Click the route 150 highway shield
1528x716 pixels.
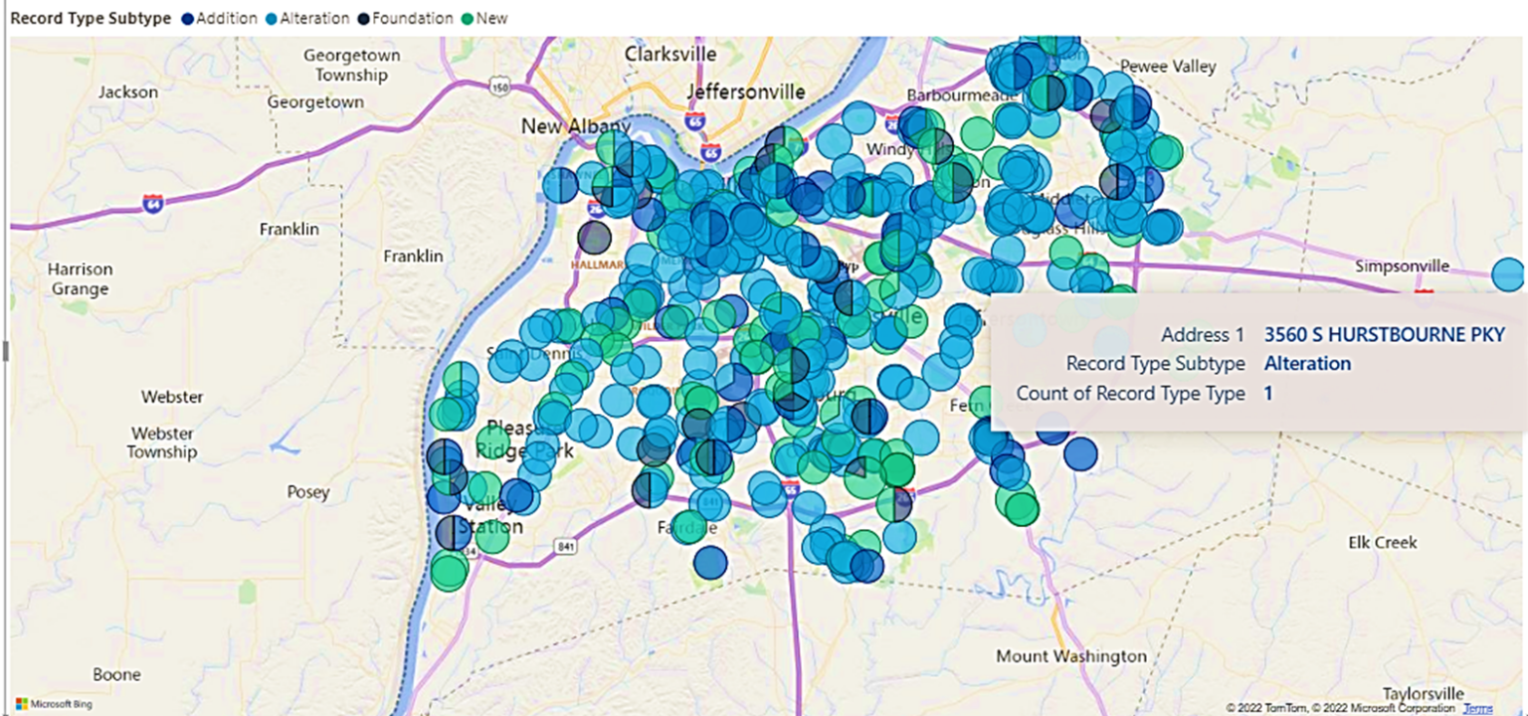pyautogui.click(x=499, y=88)
